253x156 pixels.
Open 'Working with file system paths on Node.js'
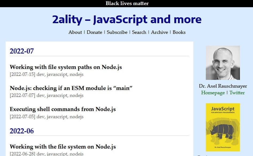pyautogui.click(x=66, y=67)
